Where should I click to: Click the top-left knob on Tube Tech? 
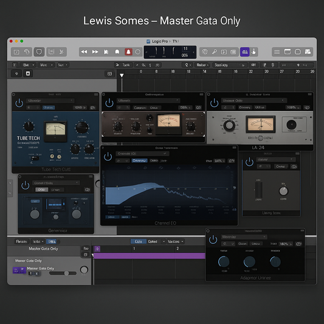tap(29, 126)
